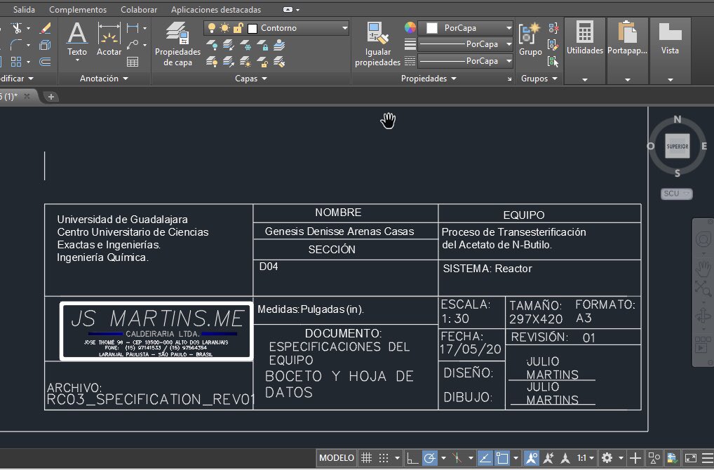
Task: Select the Fillet corner tool
Action: (x=16, y=45)
